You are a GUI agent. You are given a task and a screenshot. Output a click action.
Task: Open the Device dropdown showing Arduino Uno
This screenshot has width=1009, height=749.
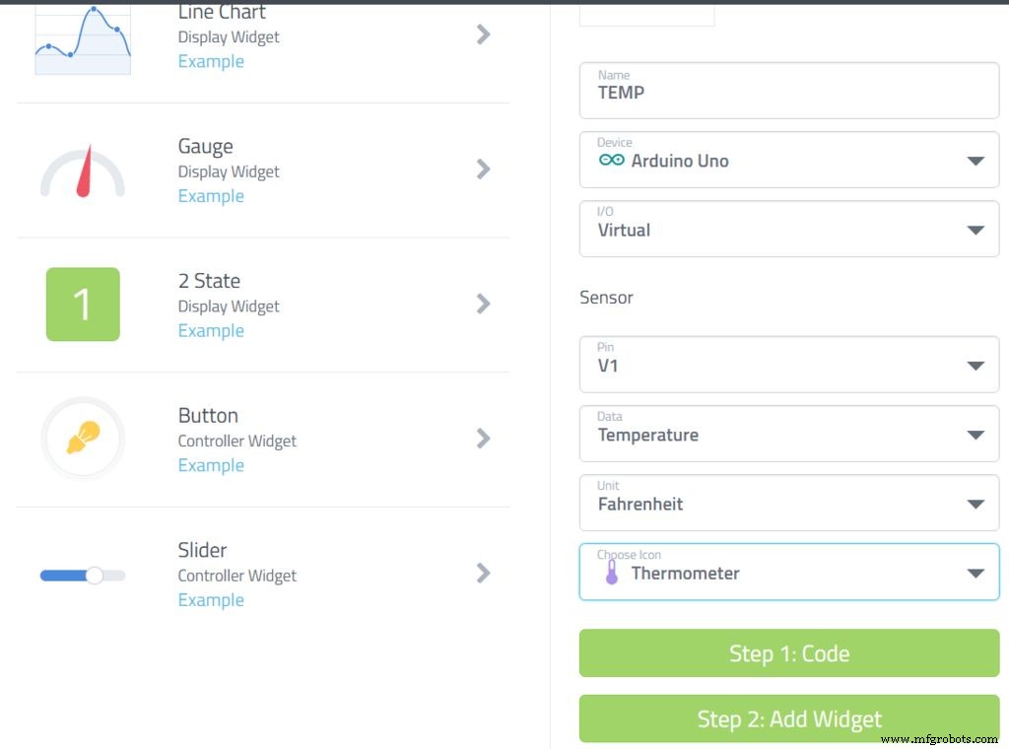[x=975, y=161]
